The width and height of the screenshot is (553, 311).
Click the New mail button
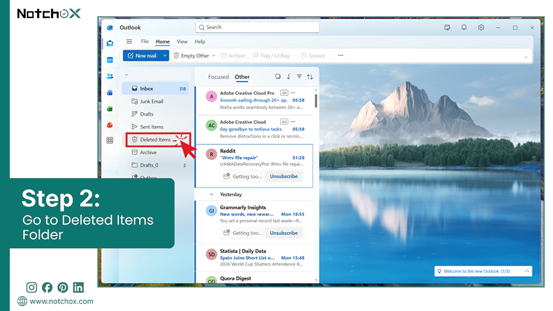click(x=142, y=56)
